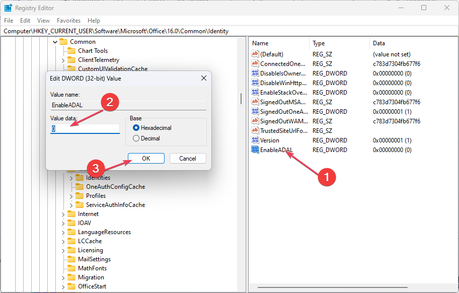The image size is (459, 293).
Task: Expand the Migration node
Action: (63, 278)
